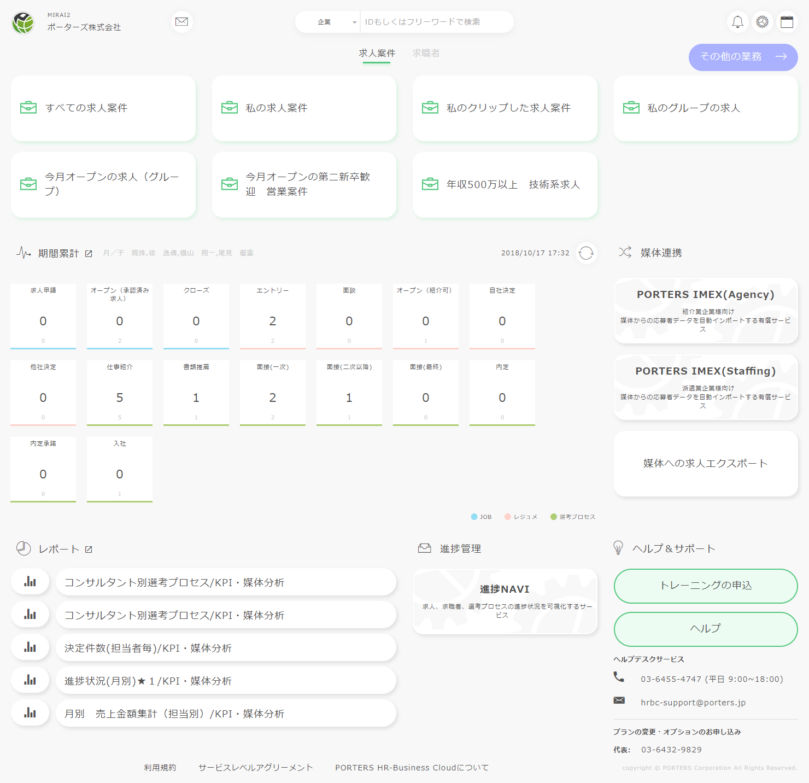
Task: Switch to the 求職者 tab
Action: (x=426, y=52)
